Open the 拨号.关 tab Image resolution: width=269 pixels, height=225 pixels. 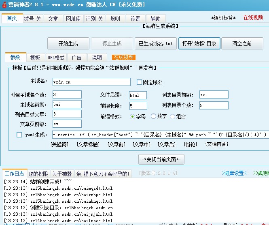(x=33, y=19)
